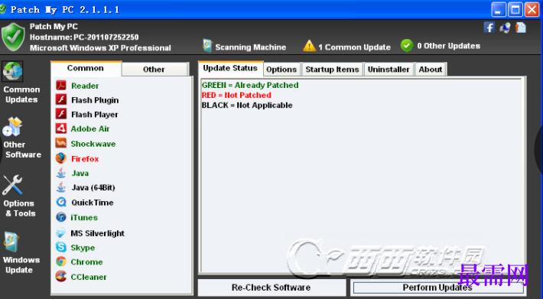
Task: Click the iTunes icon
Action: tap(61, 217)
